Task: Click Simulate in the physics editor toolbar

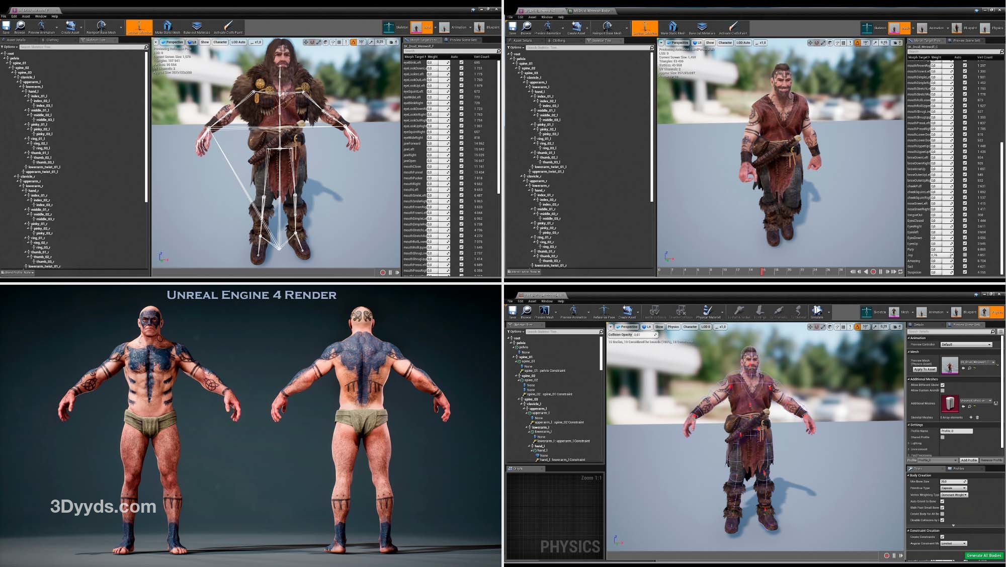Action: [x=817, y=311]
